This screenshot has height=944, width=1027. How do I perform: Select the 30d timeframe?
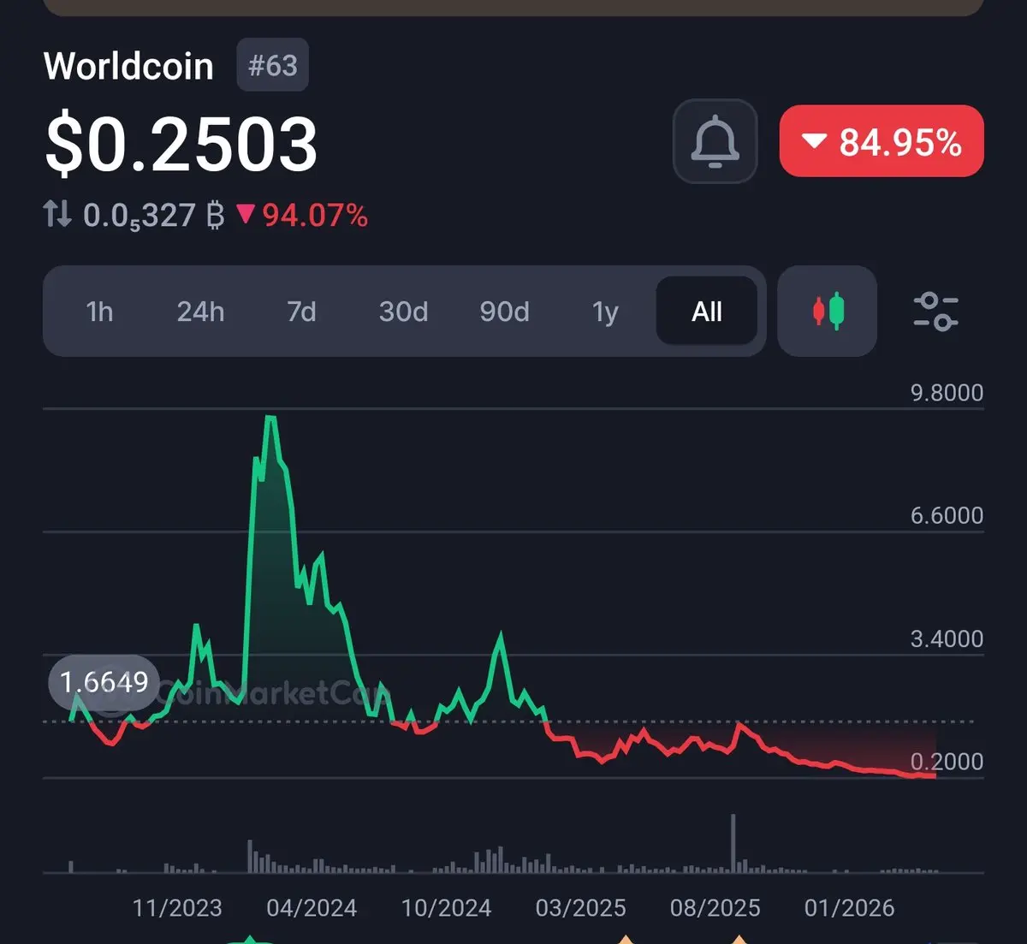(403, 312)
